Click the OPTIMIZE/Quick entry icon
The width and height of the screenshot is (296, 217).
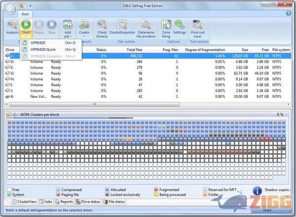point(24,50)
